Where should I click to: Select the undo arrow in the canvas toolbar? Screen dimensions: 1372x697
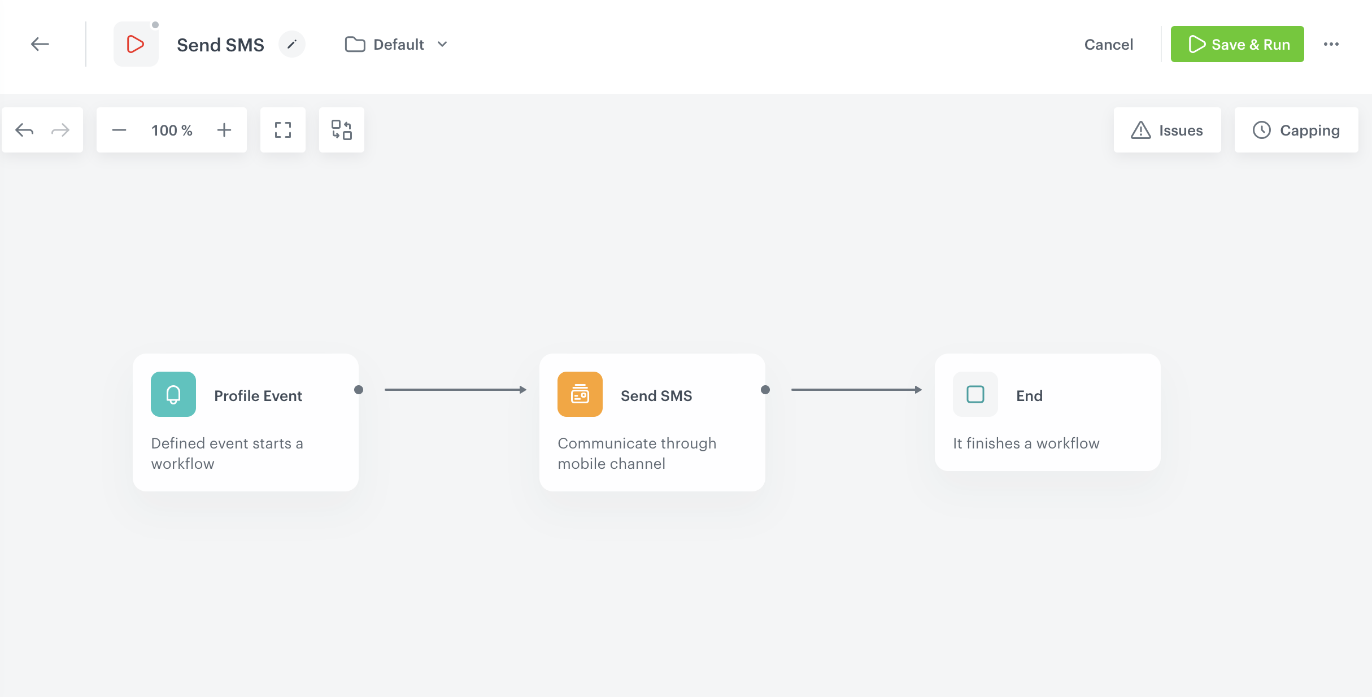24,129
